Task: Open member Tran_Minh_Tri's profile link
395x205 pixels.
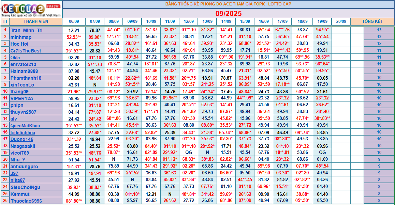Action: pyautogui.click(x=26, y=30)
